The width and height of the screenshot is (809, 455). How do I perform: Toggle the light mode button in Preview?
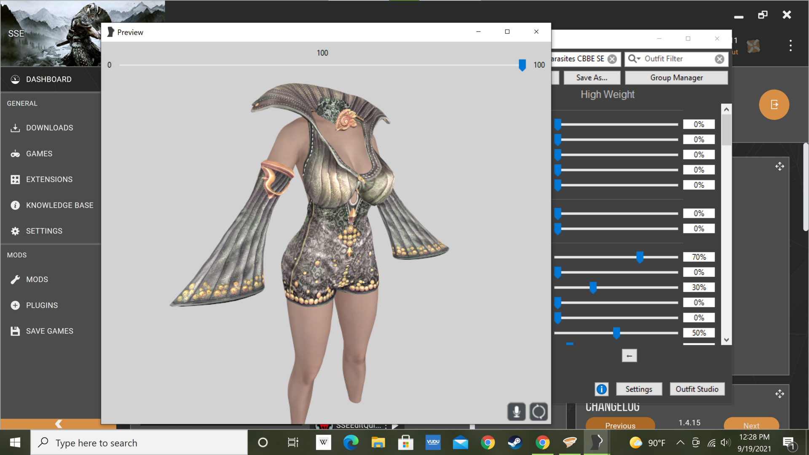[516, 412]
